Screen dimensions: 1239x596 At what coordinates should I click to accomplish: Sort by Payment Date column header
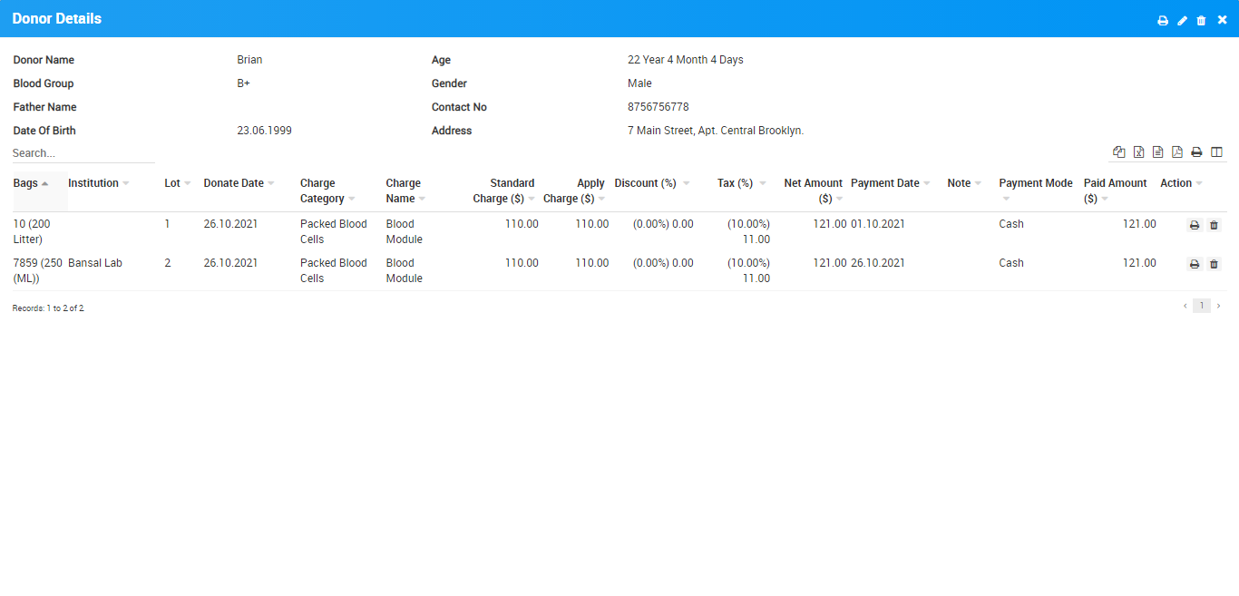pyautogui.click(x=884, y=183)
